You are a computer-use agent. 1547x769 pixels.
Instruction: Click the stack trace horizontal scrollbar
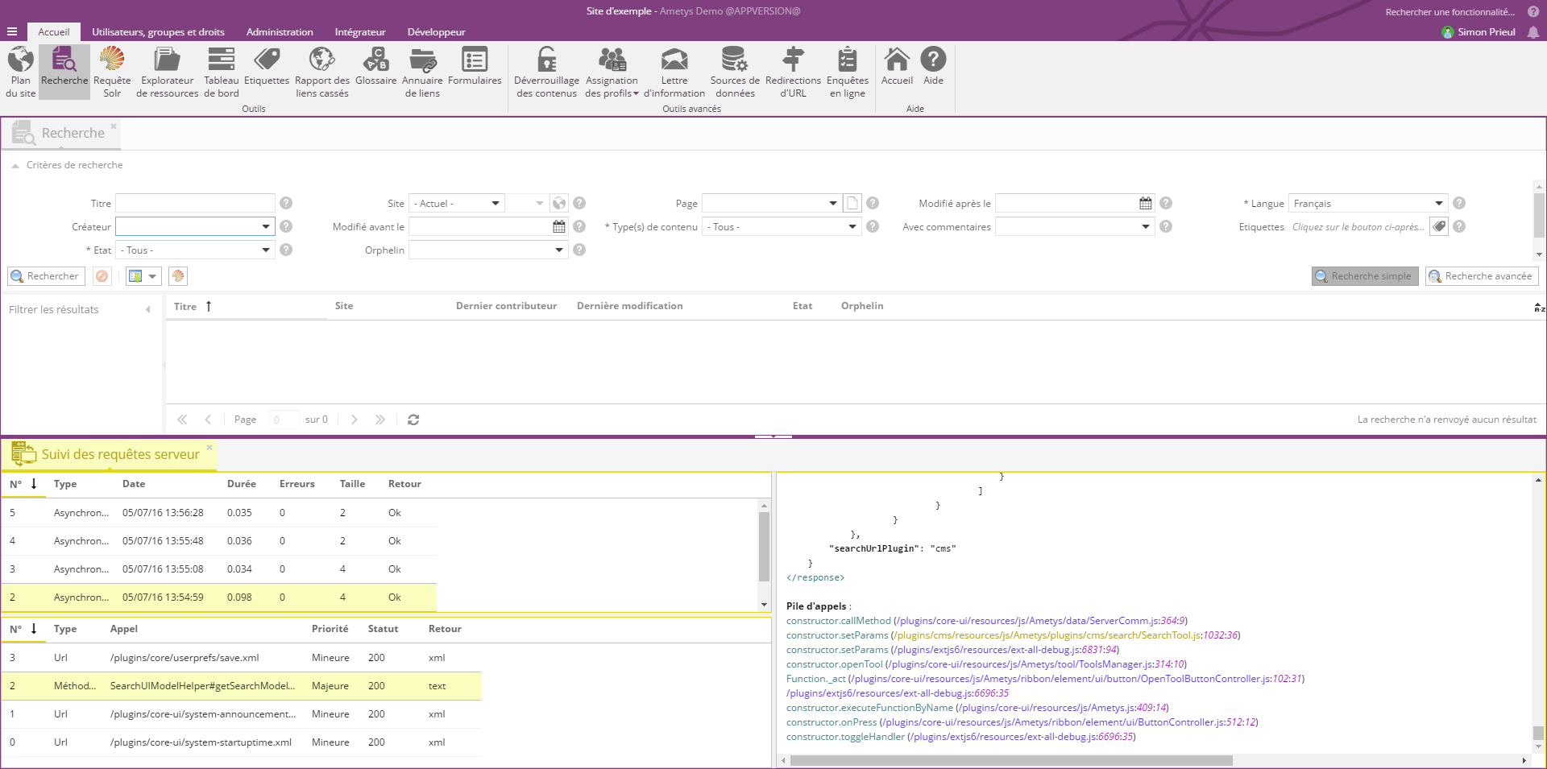point(1011,760)
